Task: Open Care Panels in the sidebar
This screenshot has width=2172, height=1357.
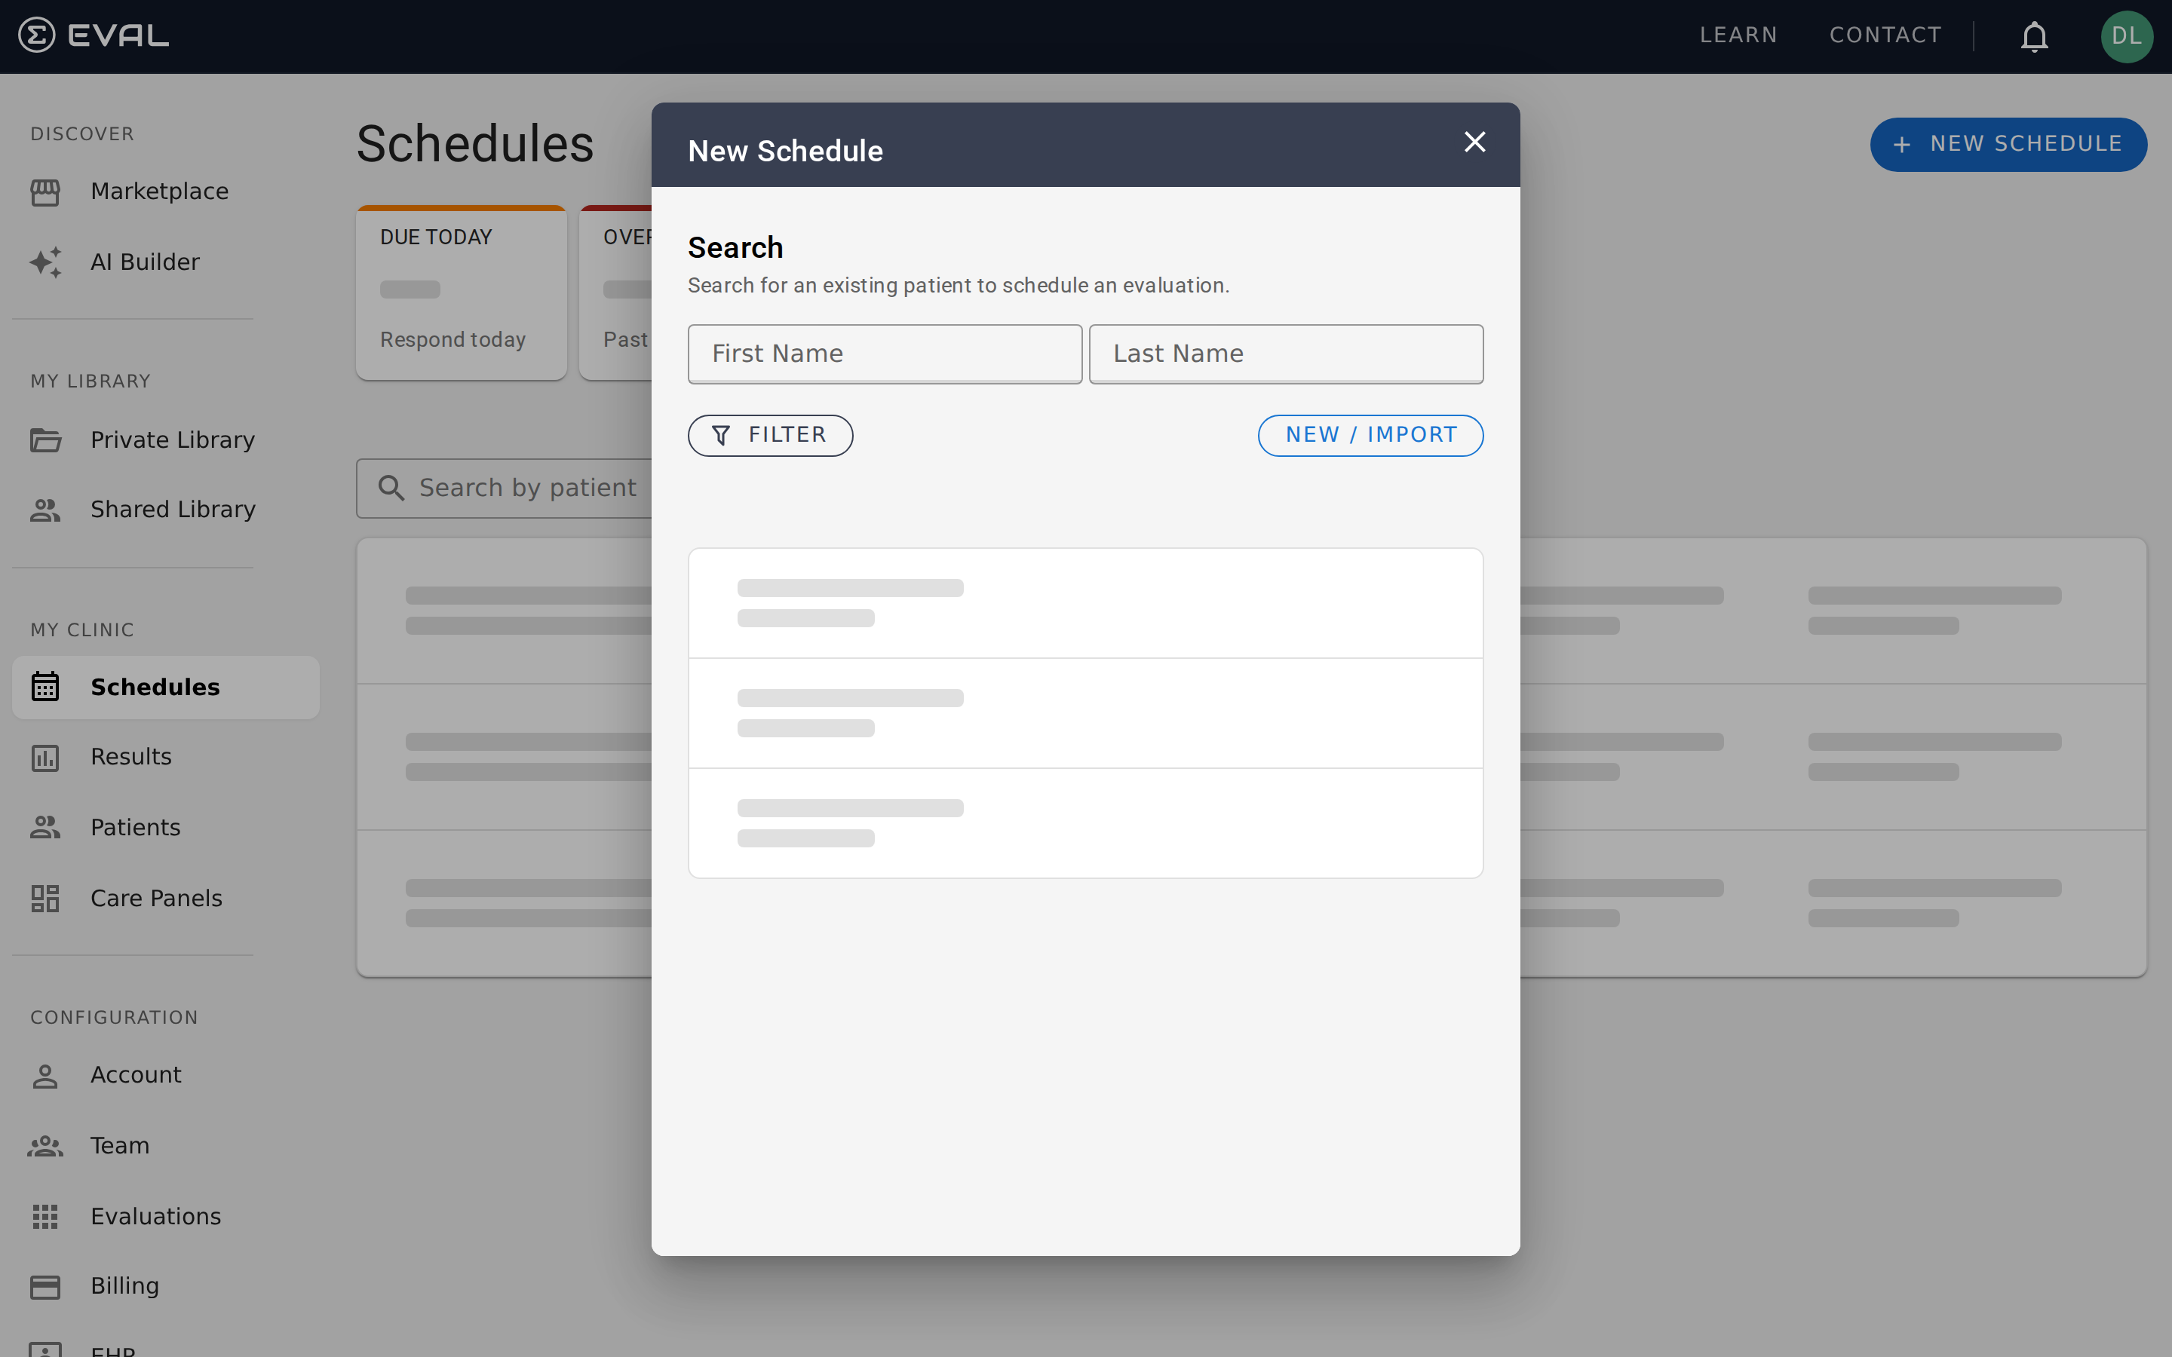Action: [155, 897]
